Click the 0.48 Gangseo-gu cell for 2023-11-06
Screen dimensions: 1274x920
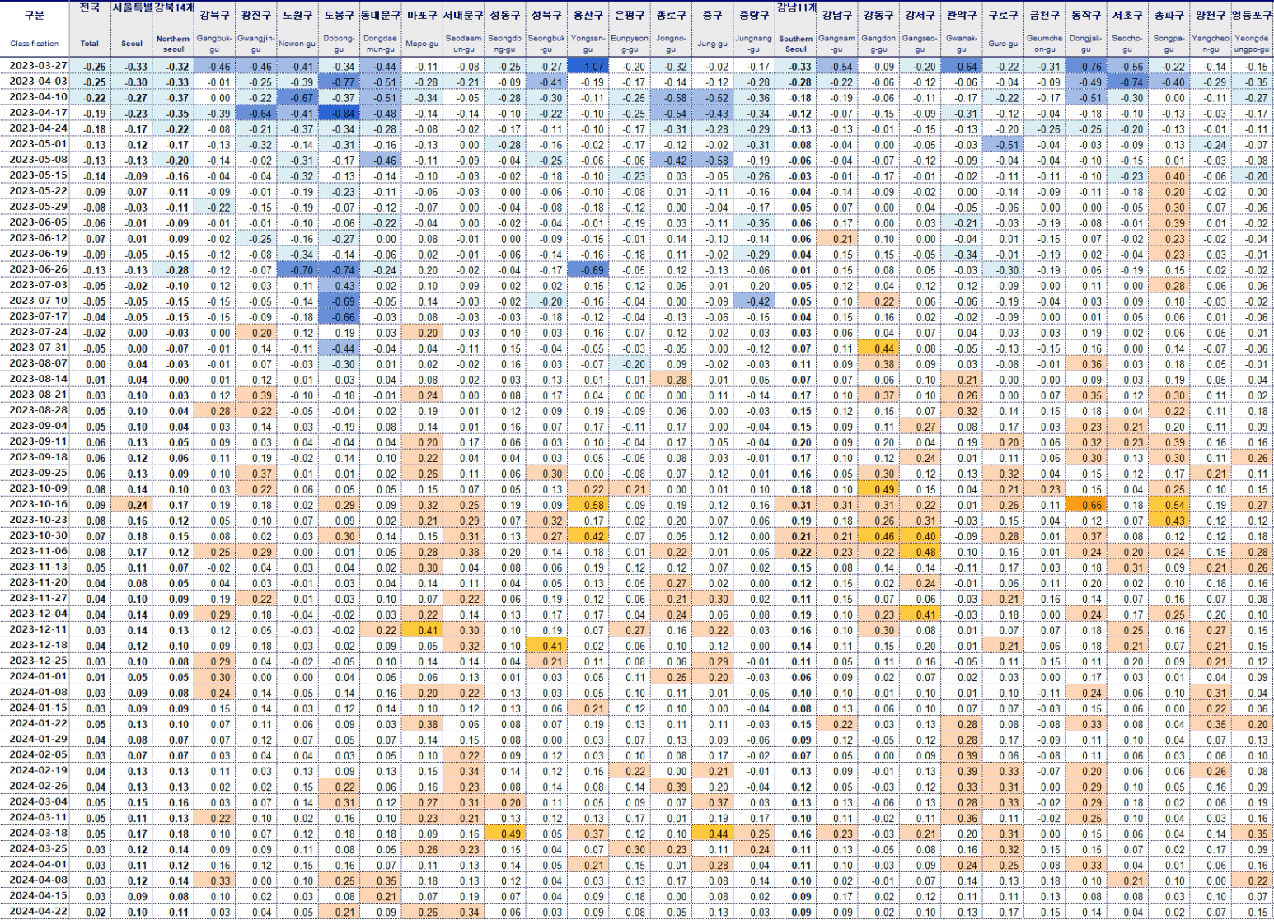click(x=920, y=552)
